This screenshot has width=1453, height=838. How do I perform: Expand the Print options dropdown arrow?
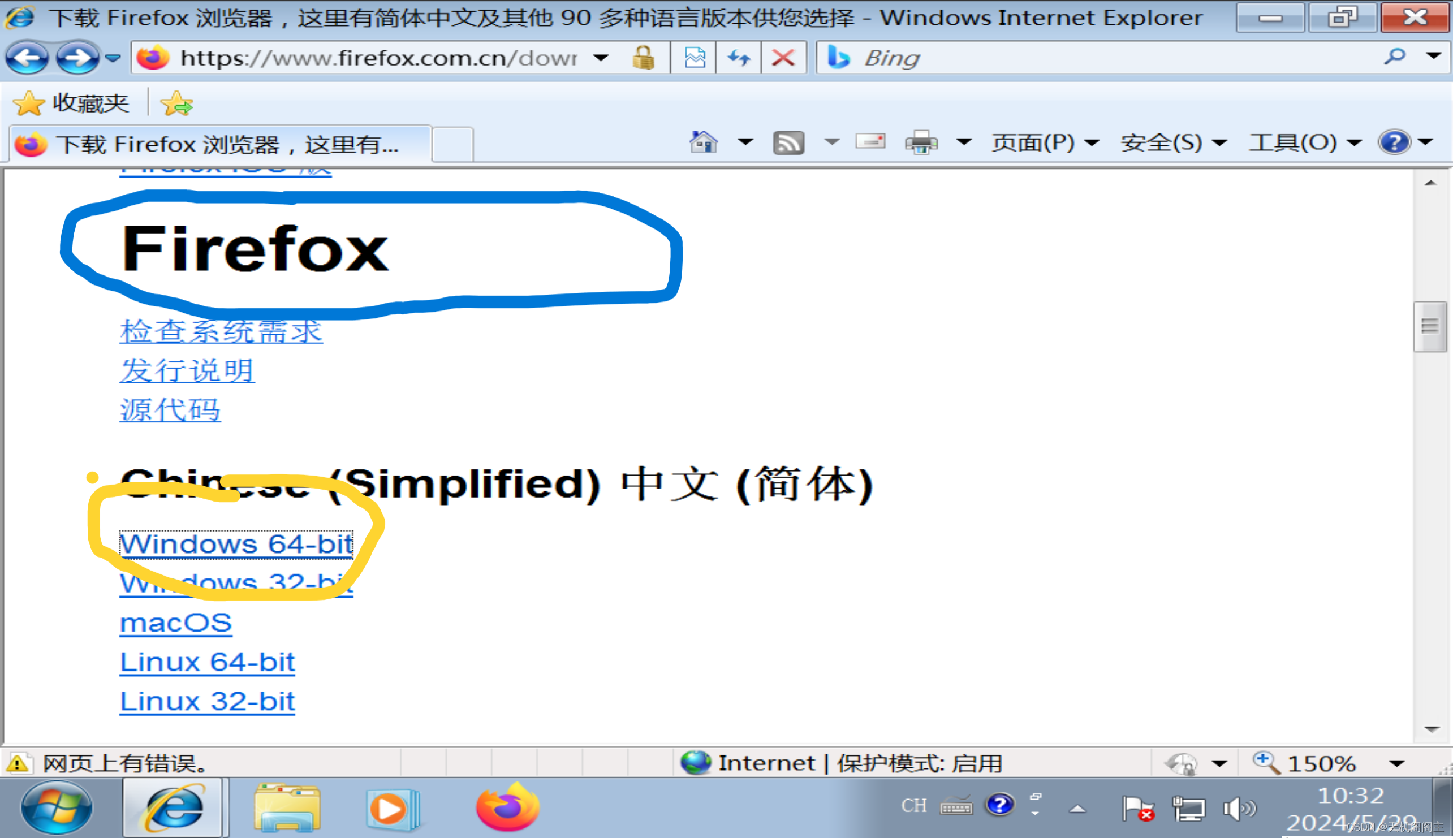click(x=964, y=142)
